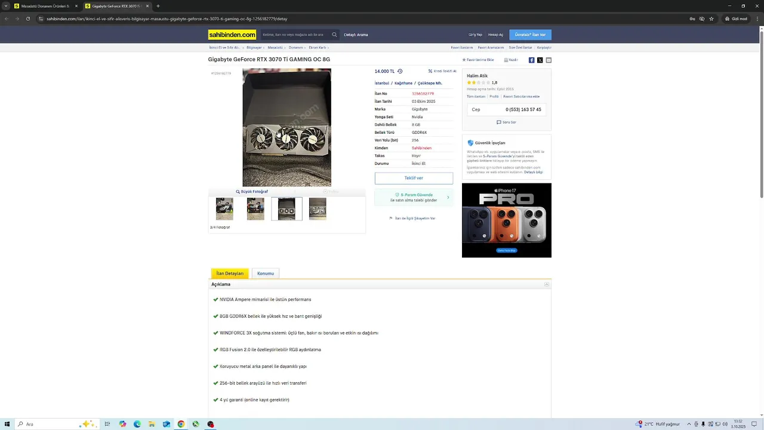The height and width of the screenshot is (430, 764).
Task: Select fourth photo thumbnail
Action: [x=318, y=209]
